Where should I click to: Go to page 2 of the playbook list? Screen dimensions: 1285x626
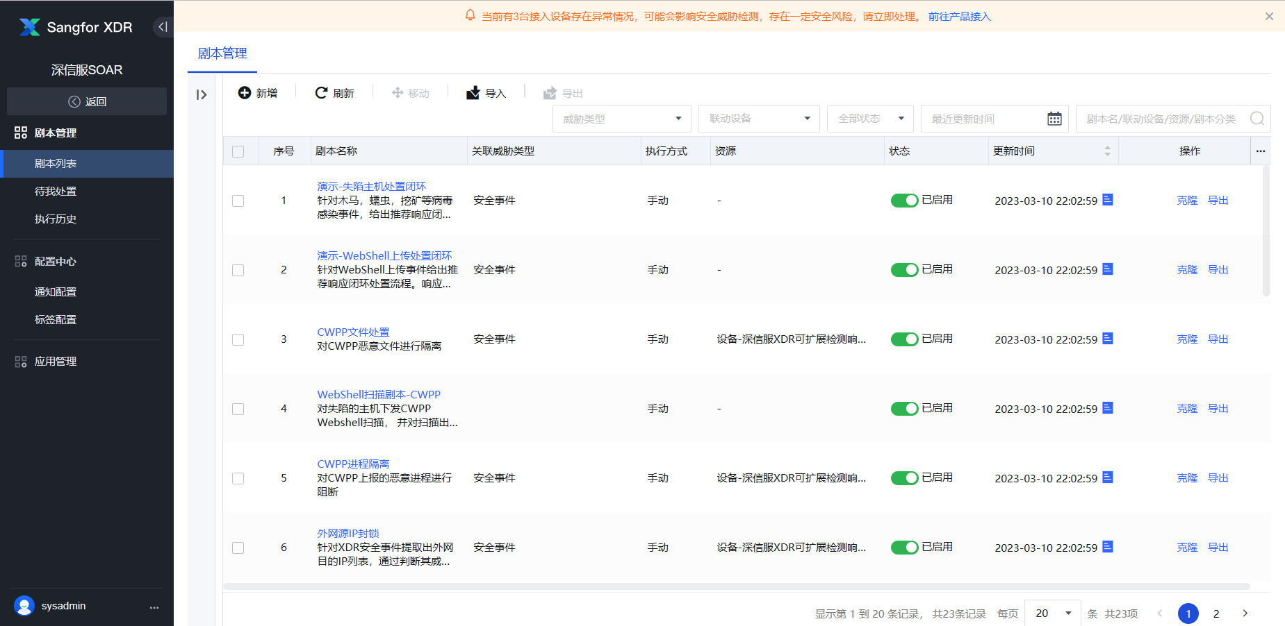(1216, 614)
